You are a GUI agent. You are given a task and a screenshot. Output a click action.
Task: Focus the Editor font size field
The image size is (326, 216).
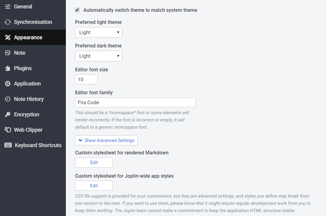(x=86, y=79)
